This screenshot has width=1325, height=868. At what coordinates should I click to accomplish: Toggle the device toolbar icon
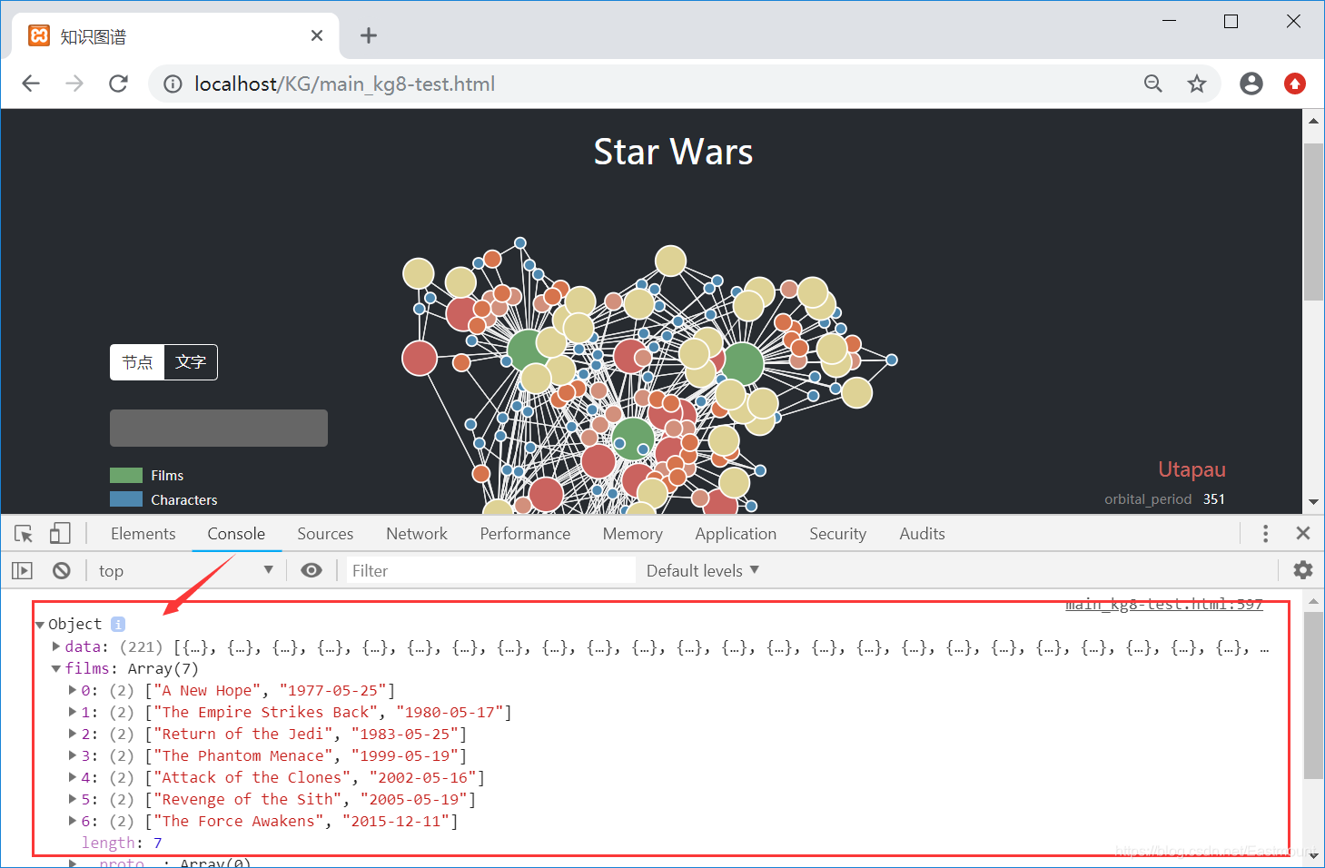click(x=60, y=534)
